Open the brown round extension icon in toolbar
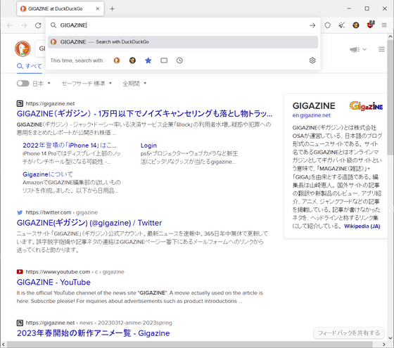This screenshot has height=348, width=394. [x=356, y=25]
